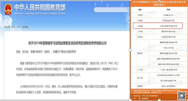The image size is (188, 101).
Task: Click the national emblem logo
Action: click(x=8, y=9)
